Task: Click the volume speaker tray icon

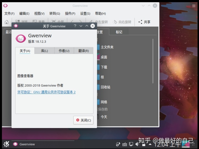Action: (x=137, y=144)
